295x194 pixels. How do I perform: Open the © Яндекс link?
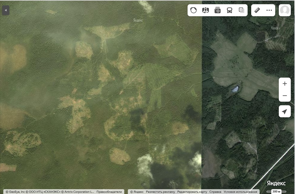coord(137,192)
